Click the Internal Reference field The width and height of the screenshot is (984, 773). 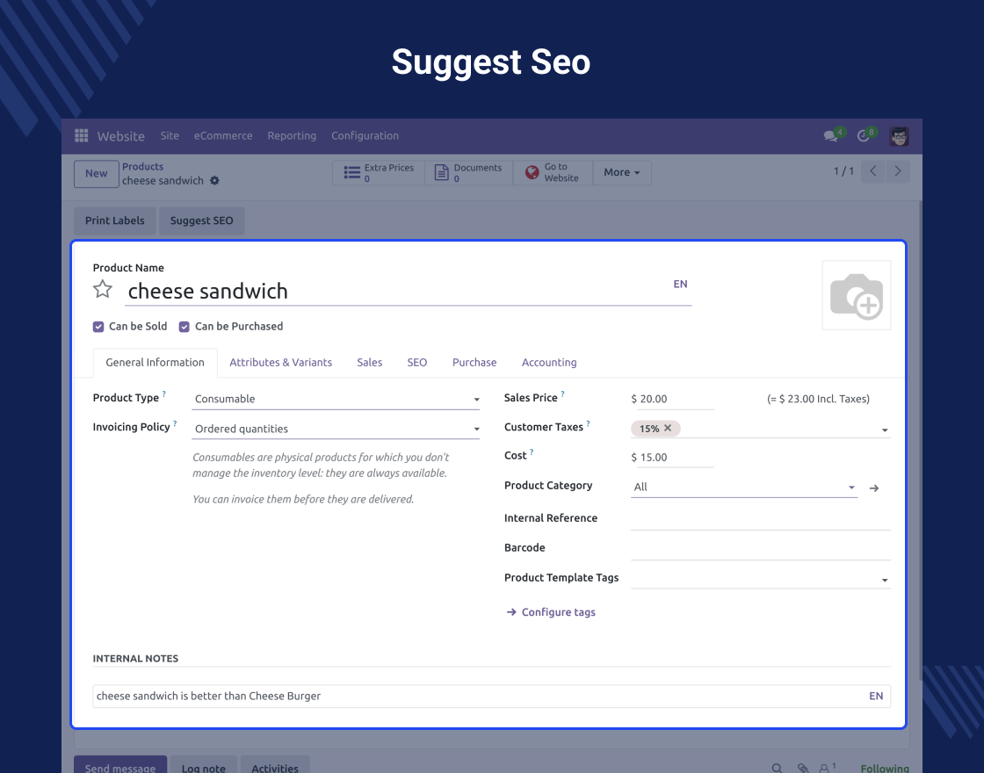(x=761, y=519)
